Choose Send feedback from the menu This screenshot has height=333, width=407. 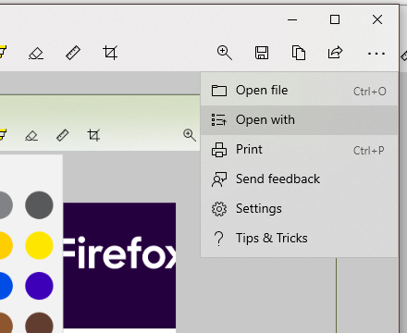pos(299,179)
